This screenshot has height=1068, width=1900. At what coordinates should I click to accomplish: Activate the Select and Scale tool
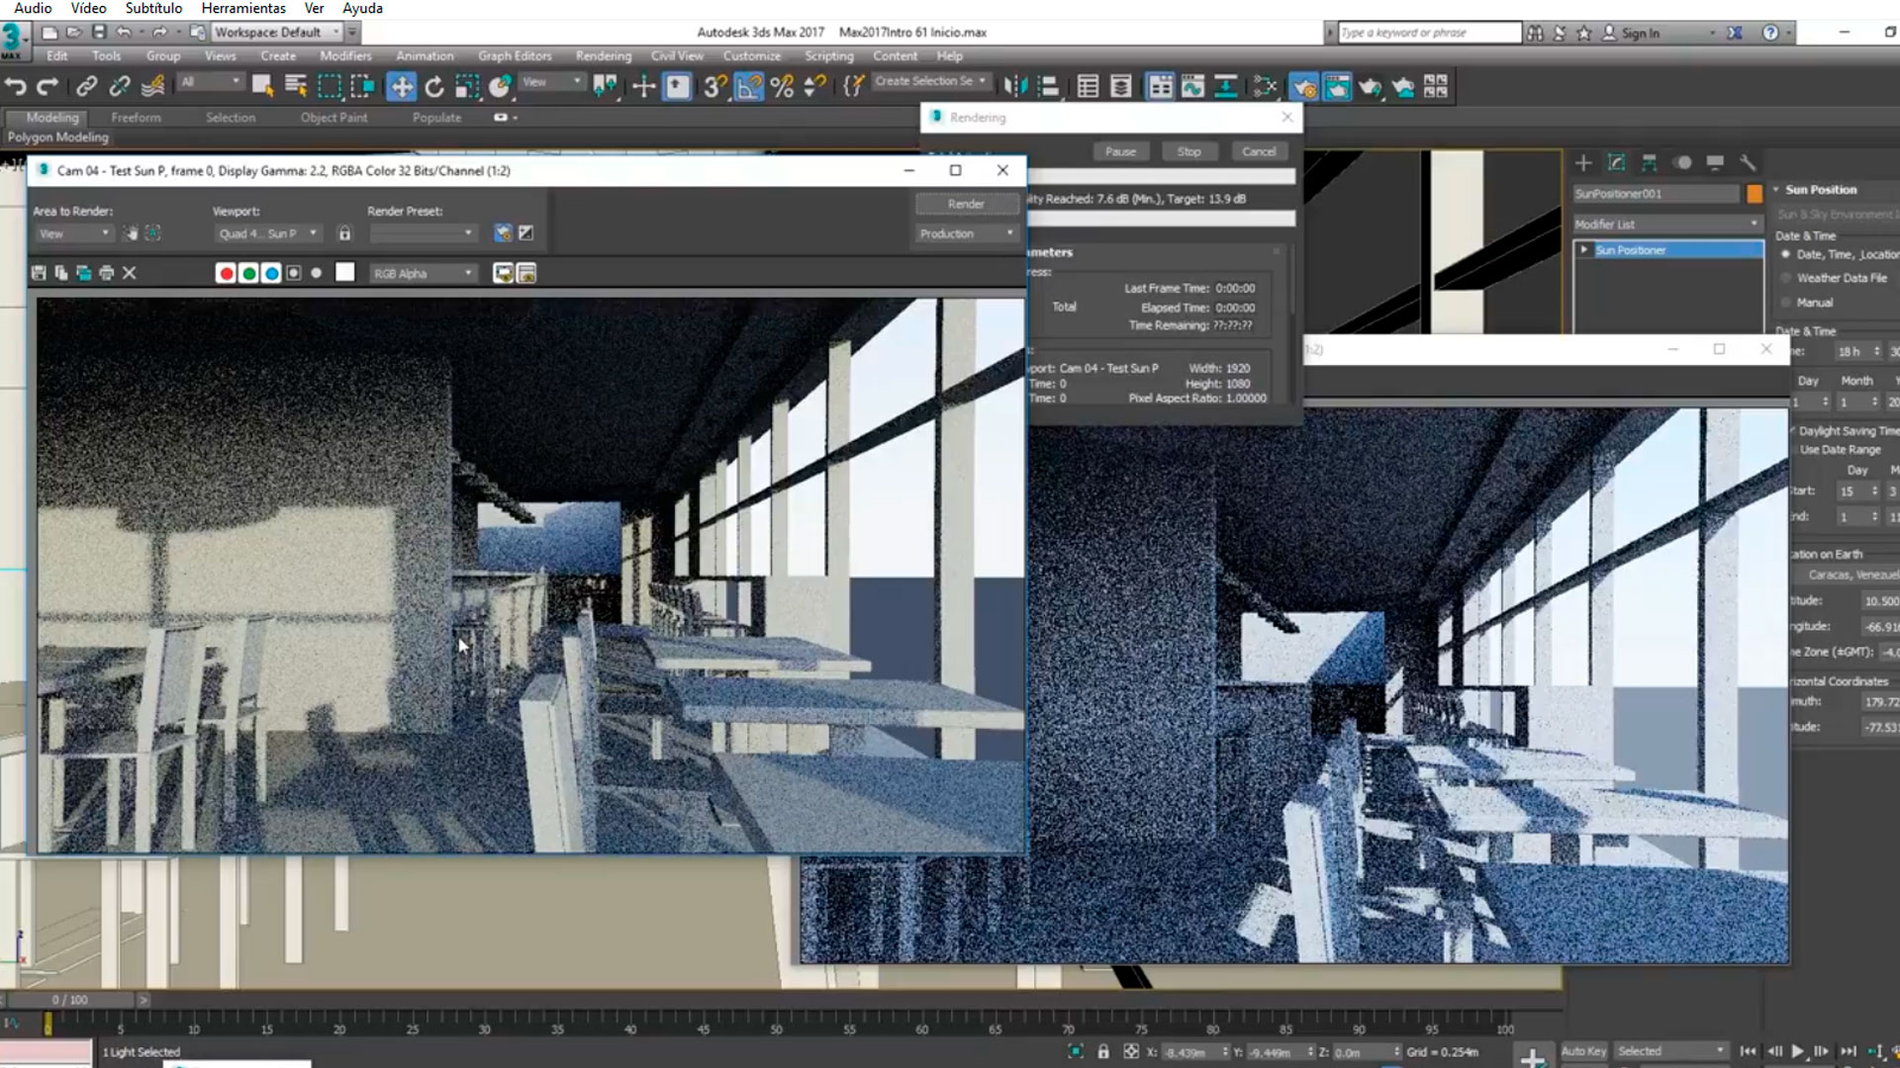pos(467,87)
